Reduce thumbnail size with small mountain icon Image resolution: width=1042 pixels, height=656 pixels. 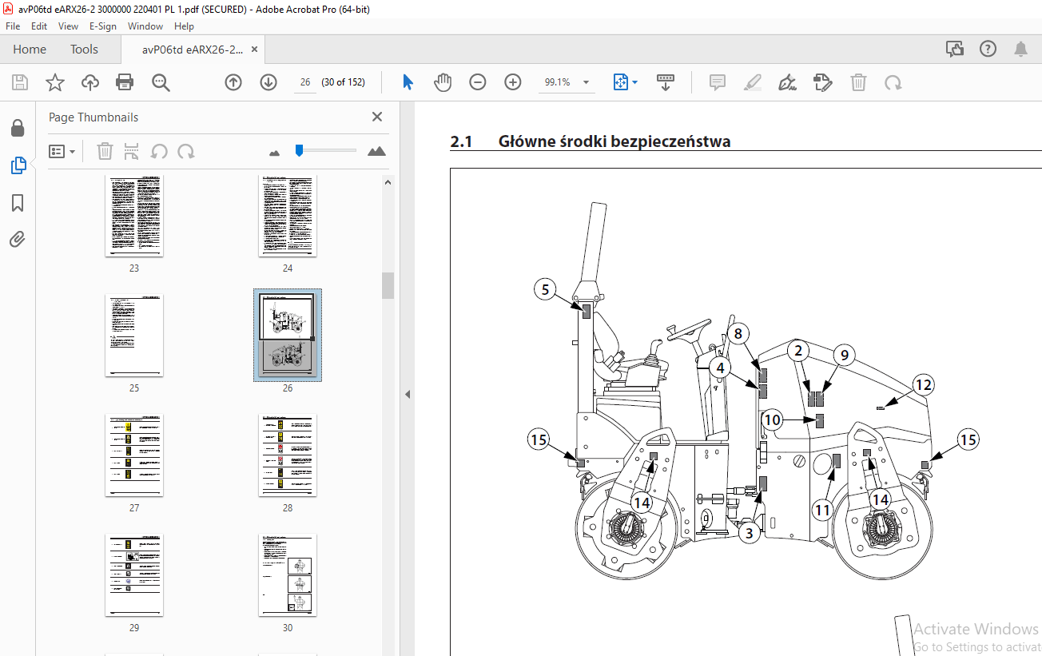pyautogui.click(x=275, y=152)
